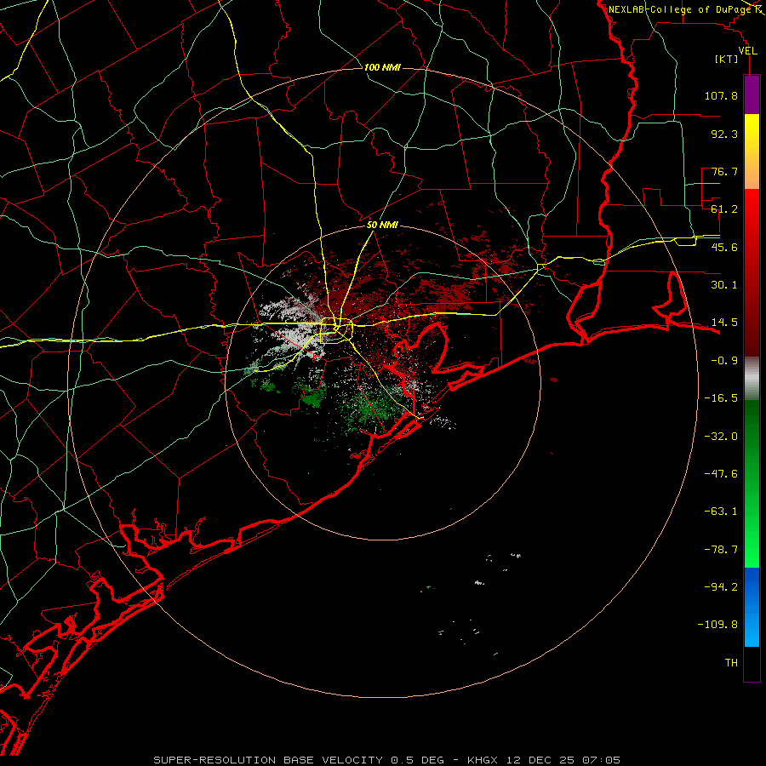Screen dimensions: 766x766
Task: Click the yellow segment of the color bar
Action: pos(752,151)
